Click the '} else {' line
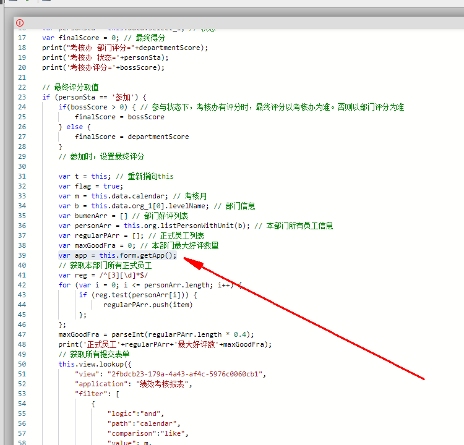The image size is (464, 445). tap(75, 127)
